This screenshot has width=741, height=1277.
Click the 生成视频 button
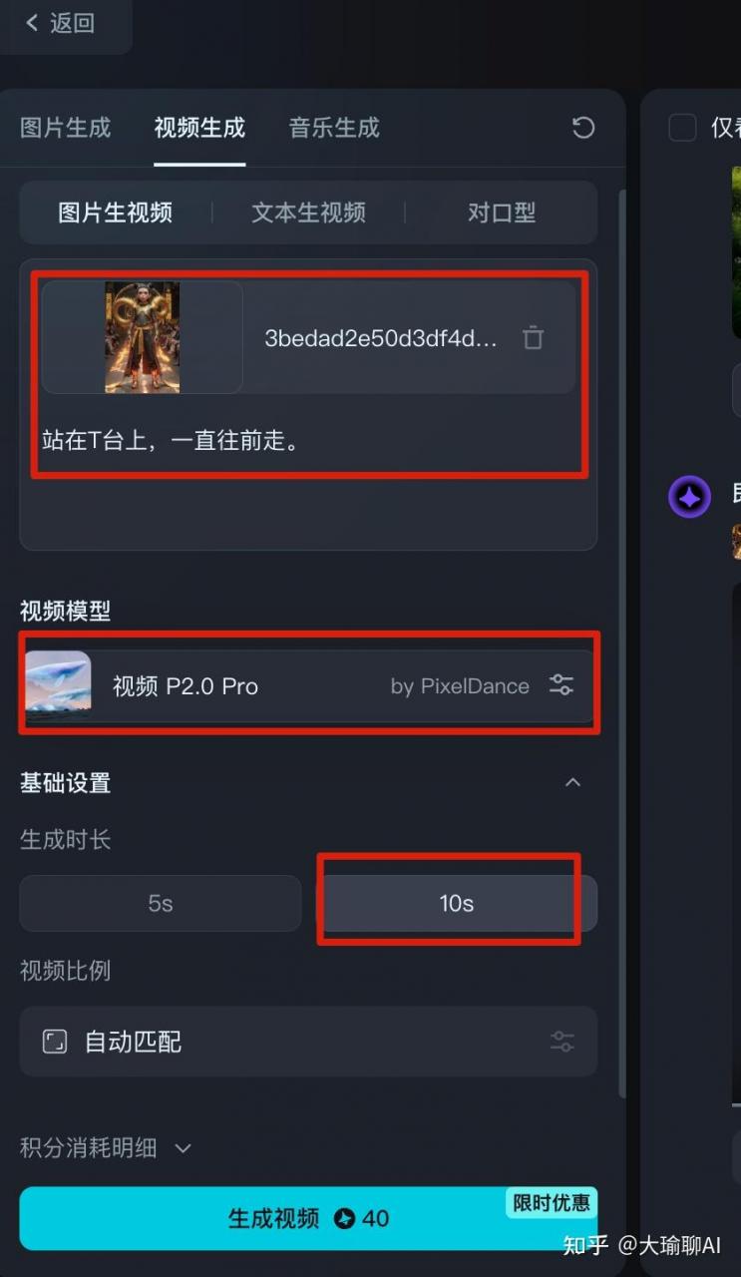click(308, 1218)
